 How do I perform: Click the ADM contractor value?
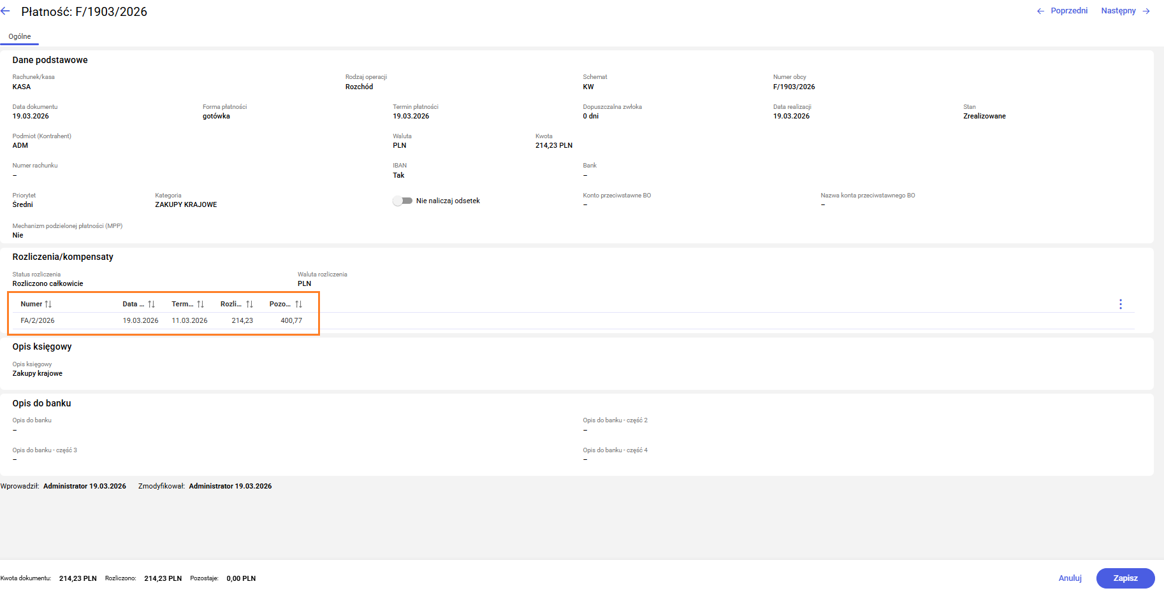20,146
